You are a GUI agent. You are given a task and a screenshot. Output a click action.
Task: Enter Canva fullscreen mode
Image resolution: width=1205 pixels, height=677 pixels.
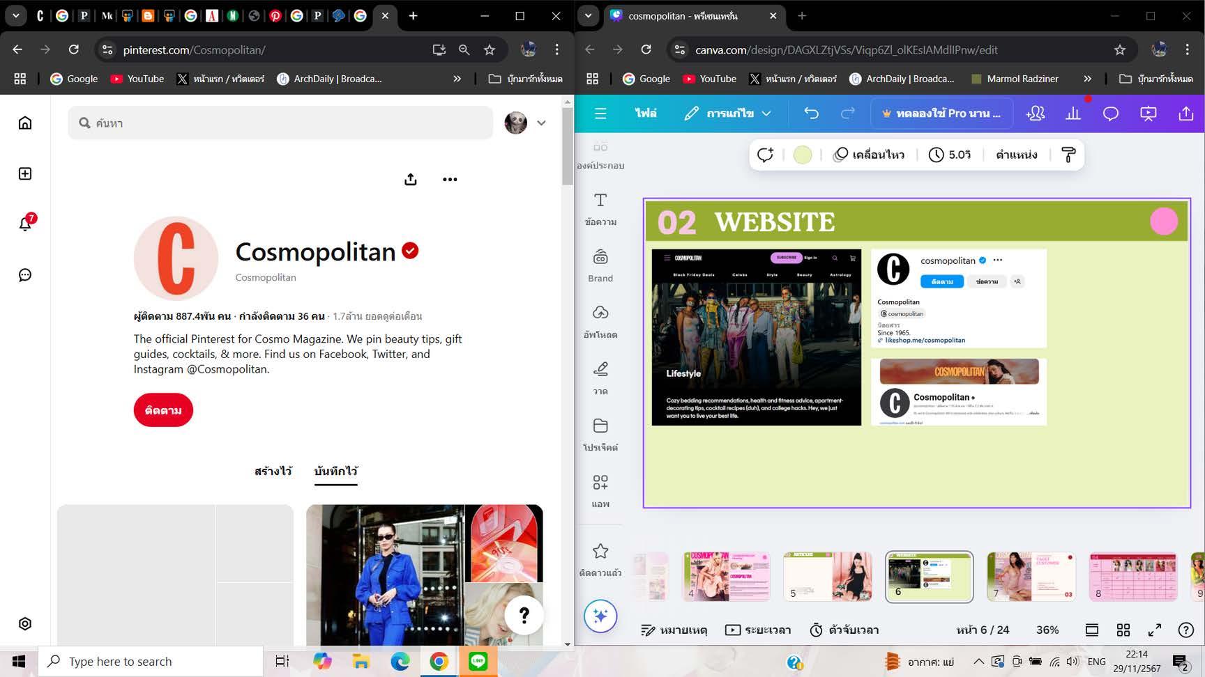(1155, 630)
